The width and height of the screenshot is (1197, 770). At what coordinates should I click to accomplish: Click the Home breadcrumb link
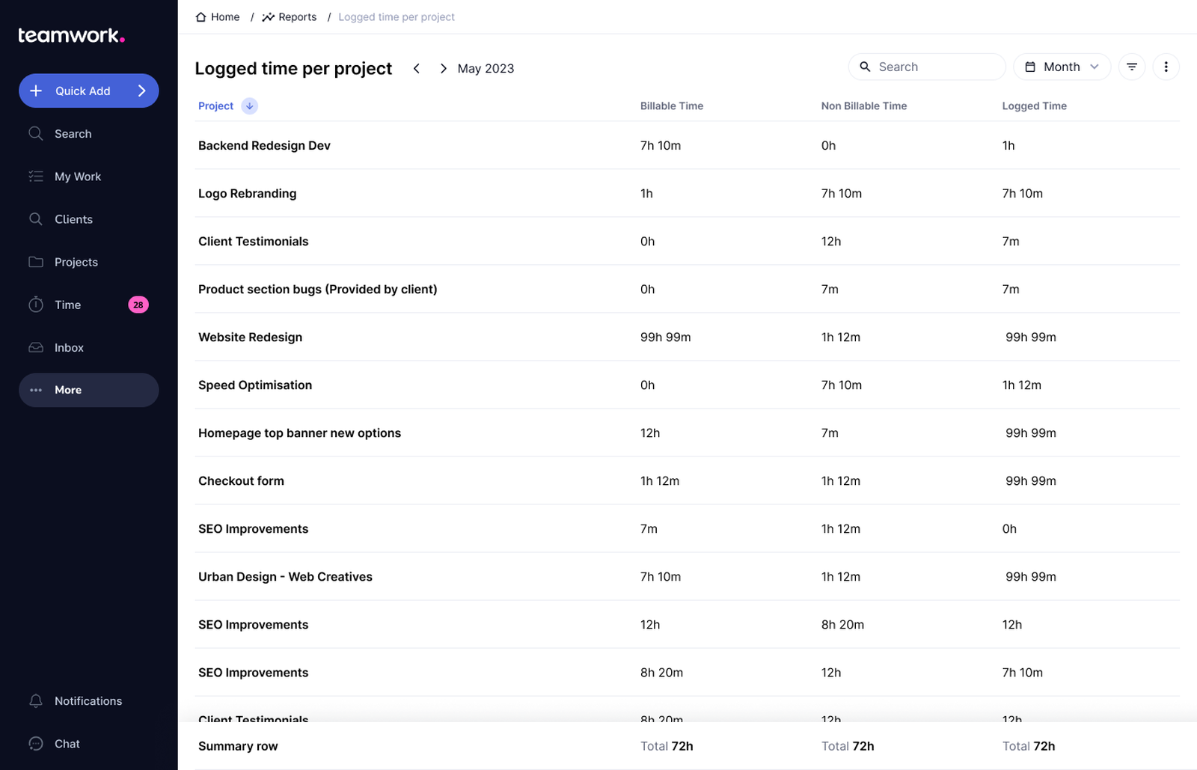point(218,16)
